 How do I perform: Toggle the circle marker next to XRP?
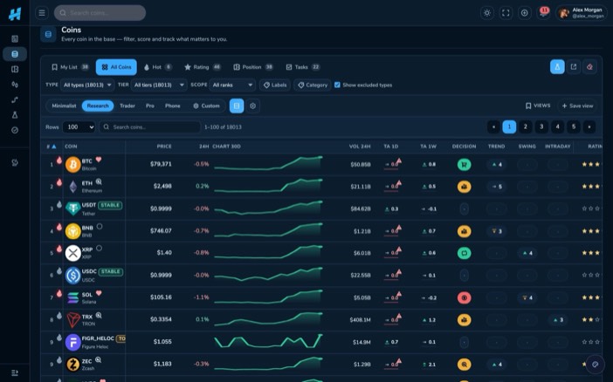coord(99,248)
